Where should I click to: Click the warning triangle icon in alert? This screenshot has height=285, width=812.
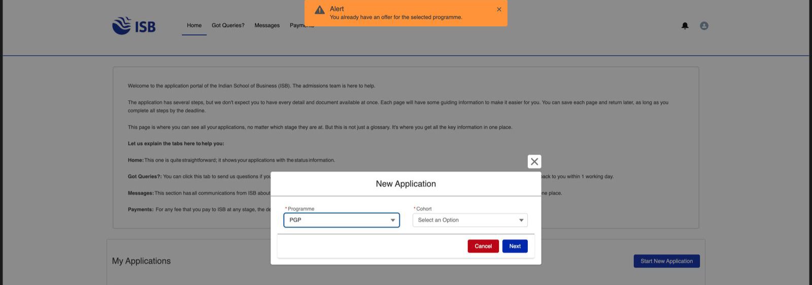click(x=320, y=10)
